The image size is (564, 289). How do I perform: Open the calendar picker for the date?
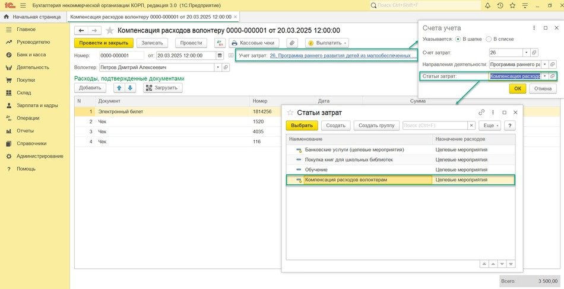[221, 56]
